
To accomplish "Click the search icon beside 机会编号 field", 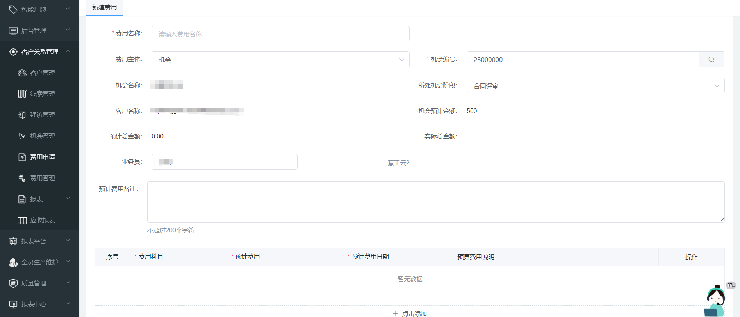I will pos(711,59).
